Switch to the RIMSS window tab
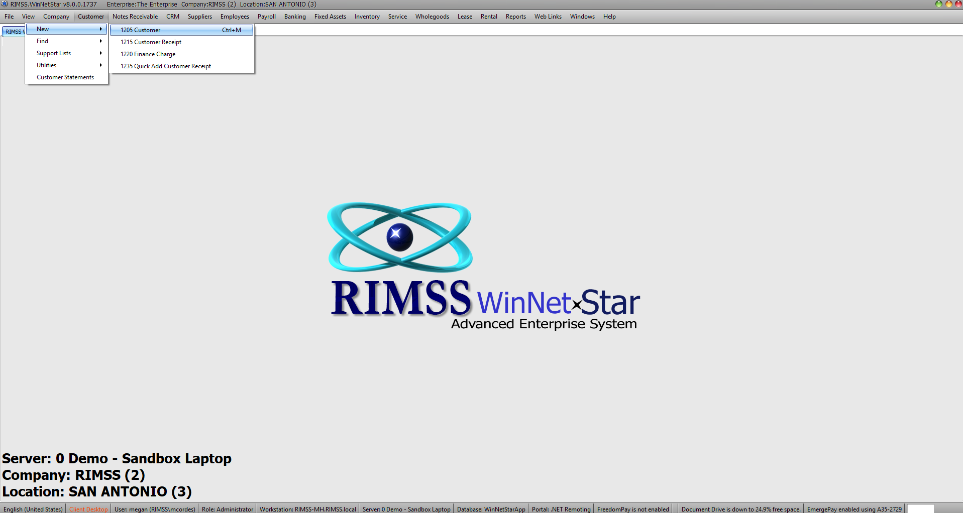The width and height of the screenshot is (963, 513). [14, 32]
